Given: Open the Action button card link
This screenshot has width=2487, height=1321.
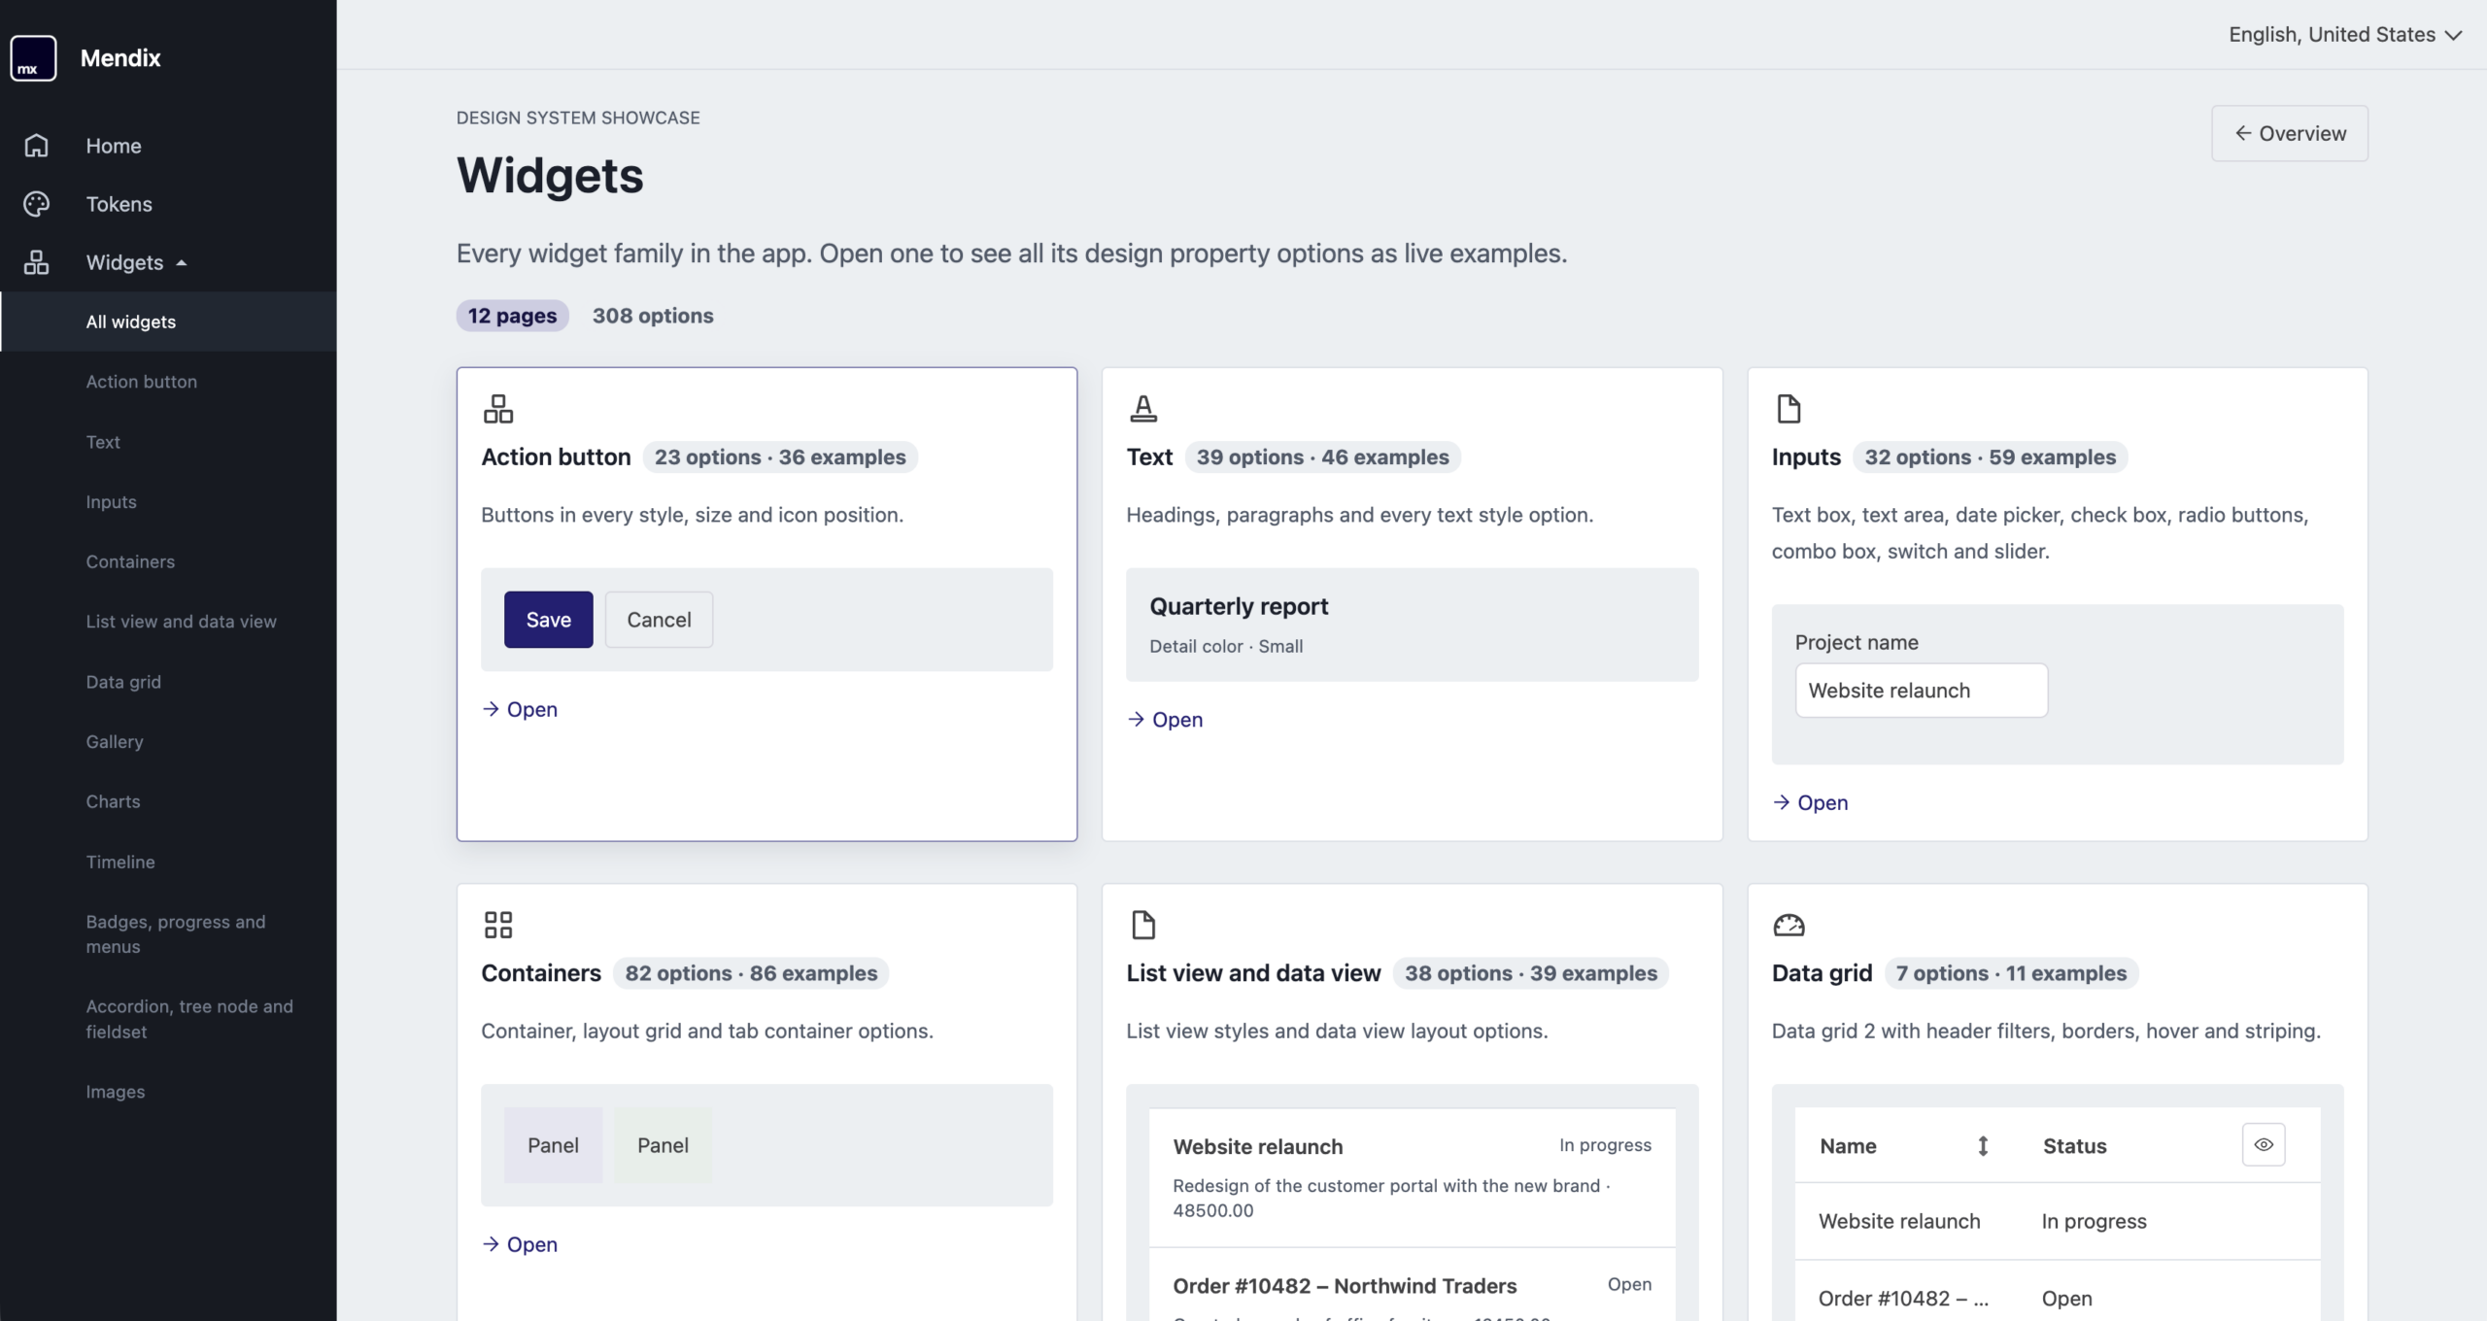Looking at the screenshot, I should (x=520, y=710).
